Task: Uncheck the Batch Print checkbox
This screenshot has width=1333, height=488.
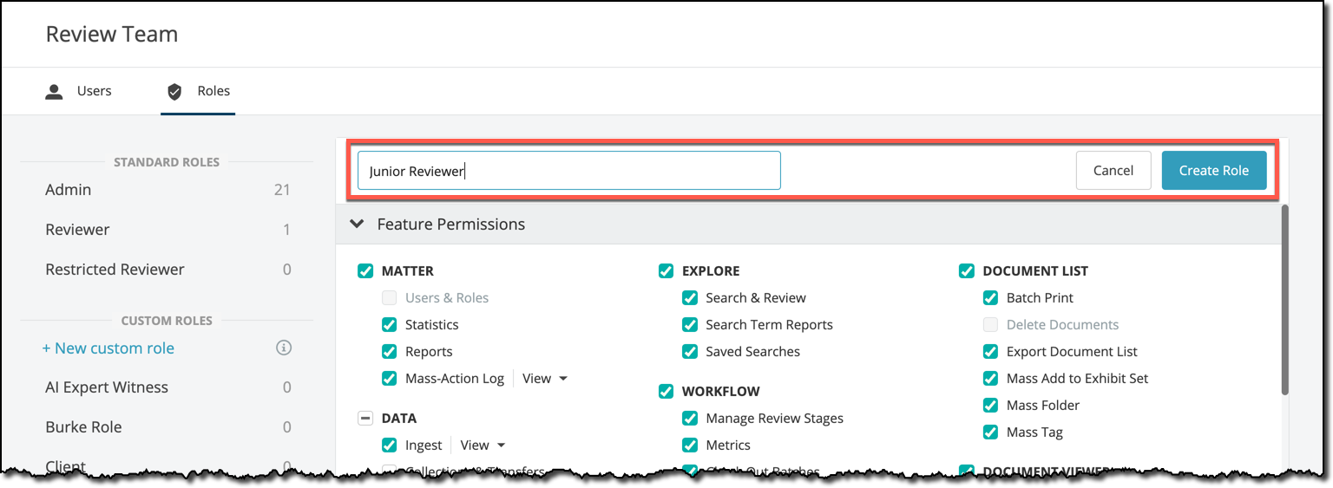Action: [x=990, y=298]
